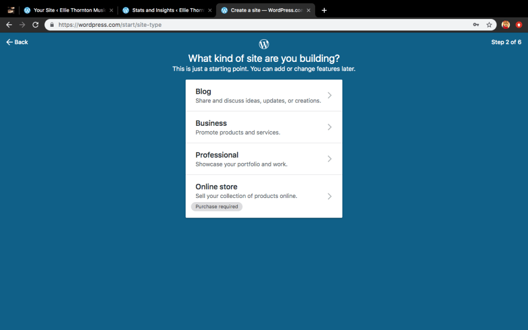
Task: Click the browser forward arrow
Action: pos(22,25)
